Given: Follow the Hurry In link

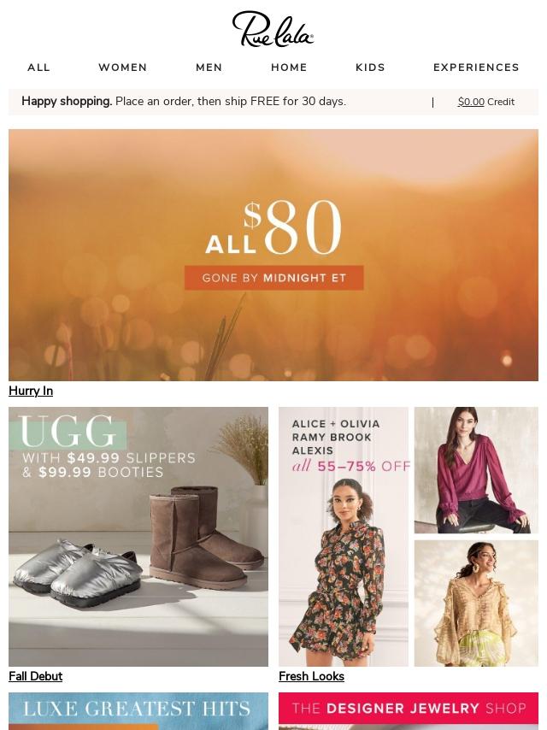Looking at the screenshot, I should click(31, 391).
